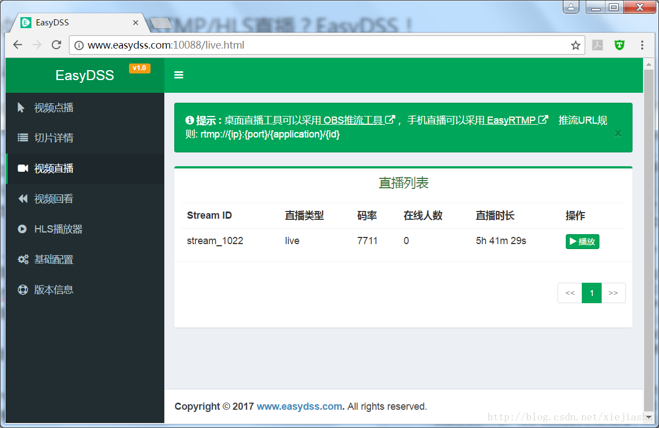Image resolution: width=659 pixels, height=428 pixels.
Task: Play stream_1022 with the 播放 button
Action: pyautogui.click(x=582, y=241)
